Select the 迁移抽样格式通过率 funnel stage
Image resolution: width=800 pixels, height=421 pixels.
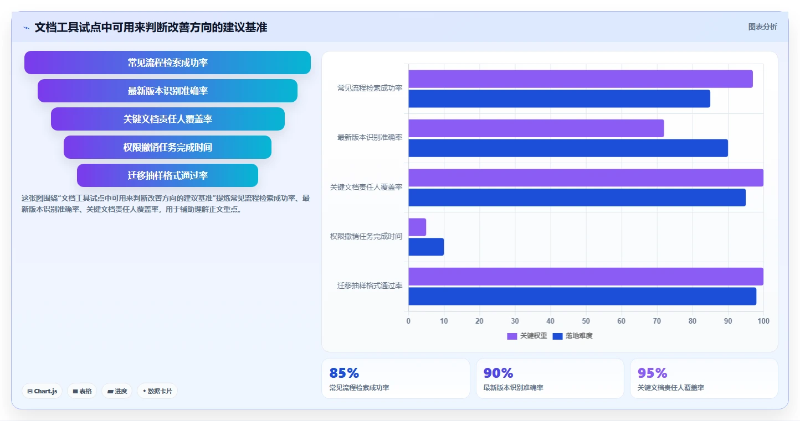coord(167,175)
